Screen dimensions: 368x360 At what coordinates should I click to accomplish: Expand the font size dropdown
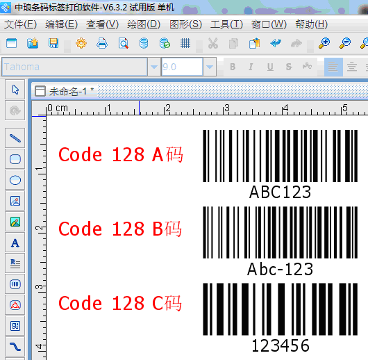point(210,67)
